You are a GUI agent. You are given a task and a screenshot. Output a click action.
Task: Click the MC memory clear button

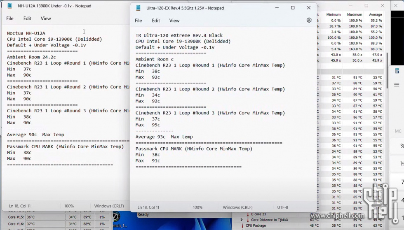(x=398, y=131)
